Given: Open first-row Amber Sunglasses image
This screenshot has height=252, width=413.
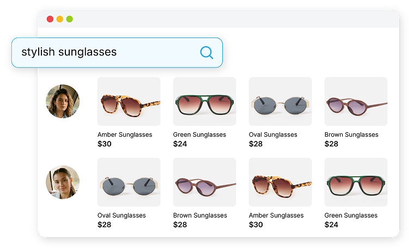Looking at the screenshot, I should point(129,101).
